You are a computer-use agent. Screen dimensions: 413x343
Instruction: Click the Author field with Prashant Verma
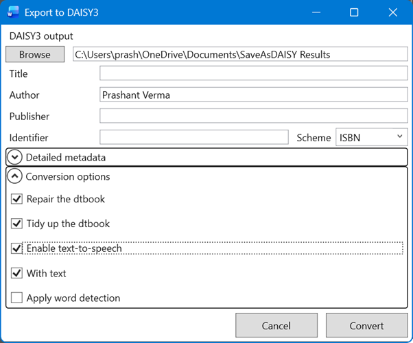click(x=254, y=95)
